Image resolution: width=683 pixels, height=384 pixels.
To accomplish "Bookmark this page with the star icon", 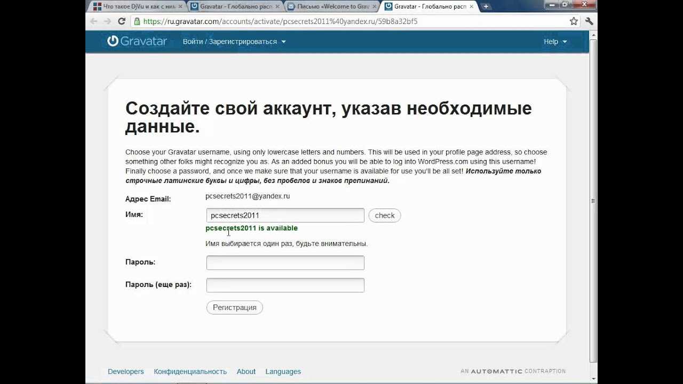I will click(574, 21).
